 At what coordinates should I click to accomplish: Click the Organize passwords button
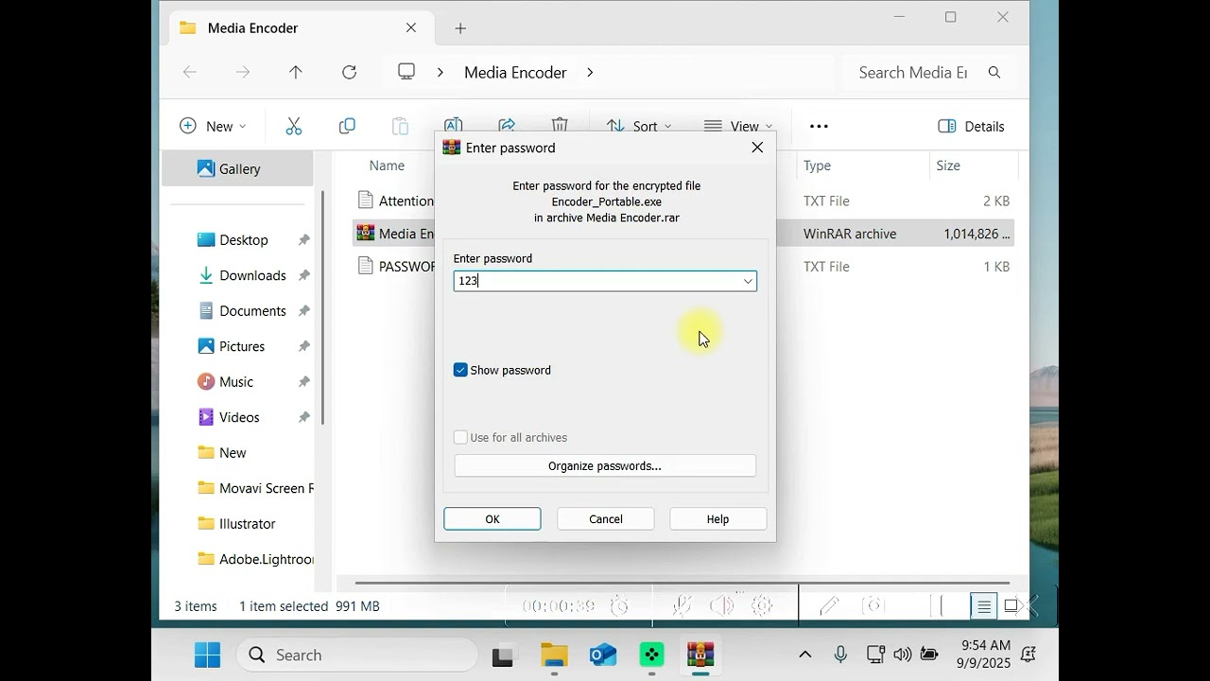click(x=605, y=465)
